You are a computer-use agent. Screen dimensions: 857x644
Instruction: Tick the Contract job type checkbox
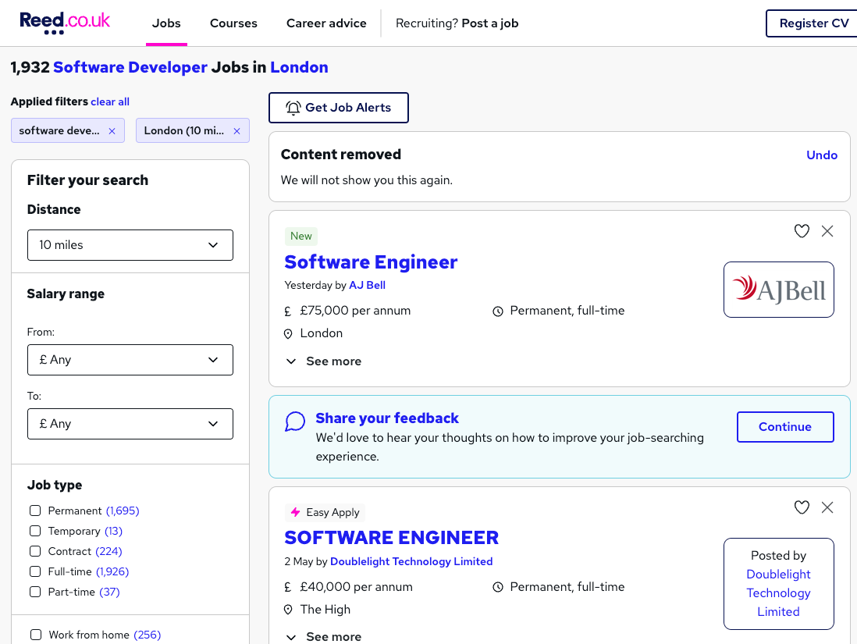tap(35, 551)
